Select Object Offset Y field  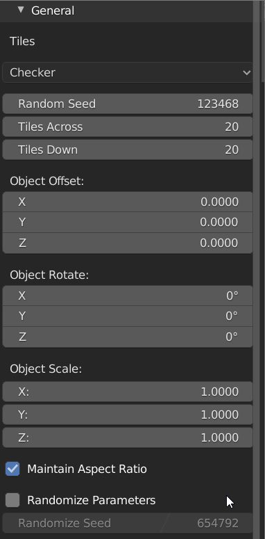tap(128, 223)
